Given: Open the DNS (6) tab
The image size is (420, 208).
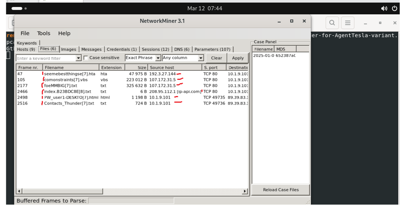Looking at the screenshot, I should (x=182, y=49).
